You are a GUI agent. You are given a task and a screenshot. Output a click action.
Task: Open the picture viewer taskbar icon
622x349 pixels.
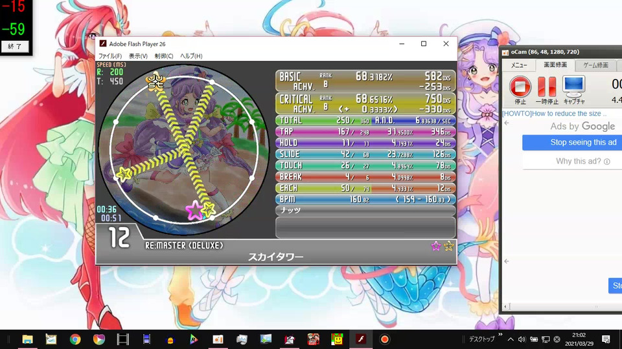266,339
